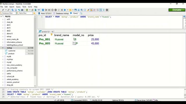Screen dimensions: 186x104
Task: Click the reformat SQL brush icon
Action: point(88,10)
